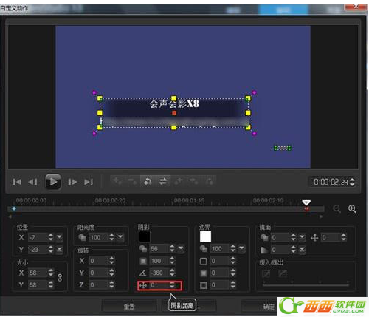Close the 自定义动作 dialog
This screenshot has height=317, width=369.
(x=356, y=7)
